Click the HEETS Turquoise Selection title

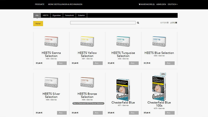point(123,54)
